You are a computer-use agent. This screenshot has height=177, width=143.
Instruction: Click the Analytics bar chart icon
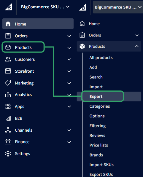(x=8, y=95)
